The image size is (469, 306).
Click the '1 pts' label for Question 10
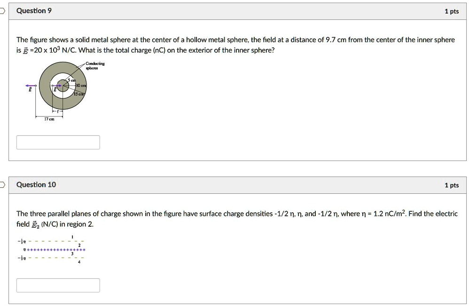click(x=452, y=184)
